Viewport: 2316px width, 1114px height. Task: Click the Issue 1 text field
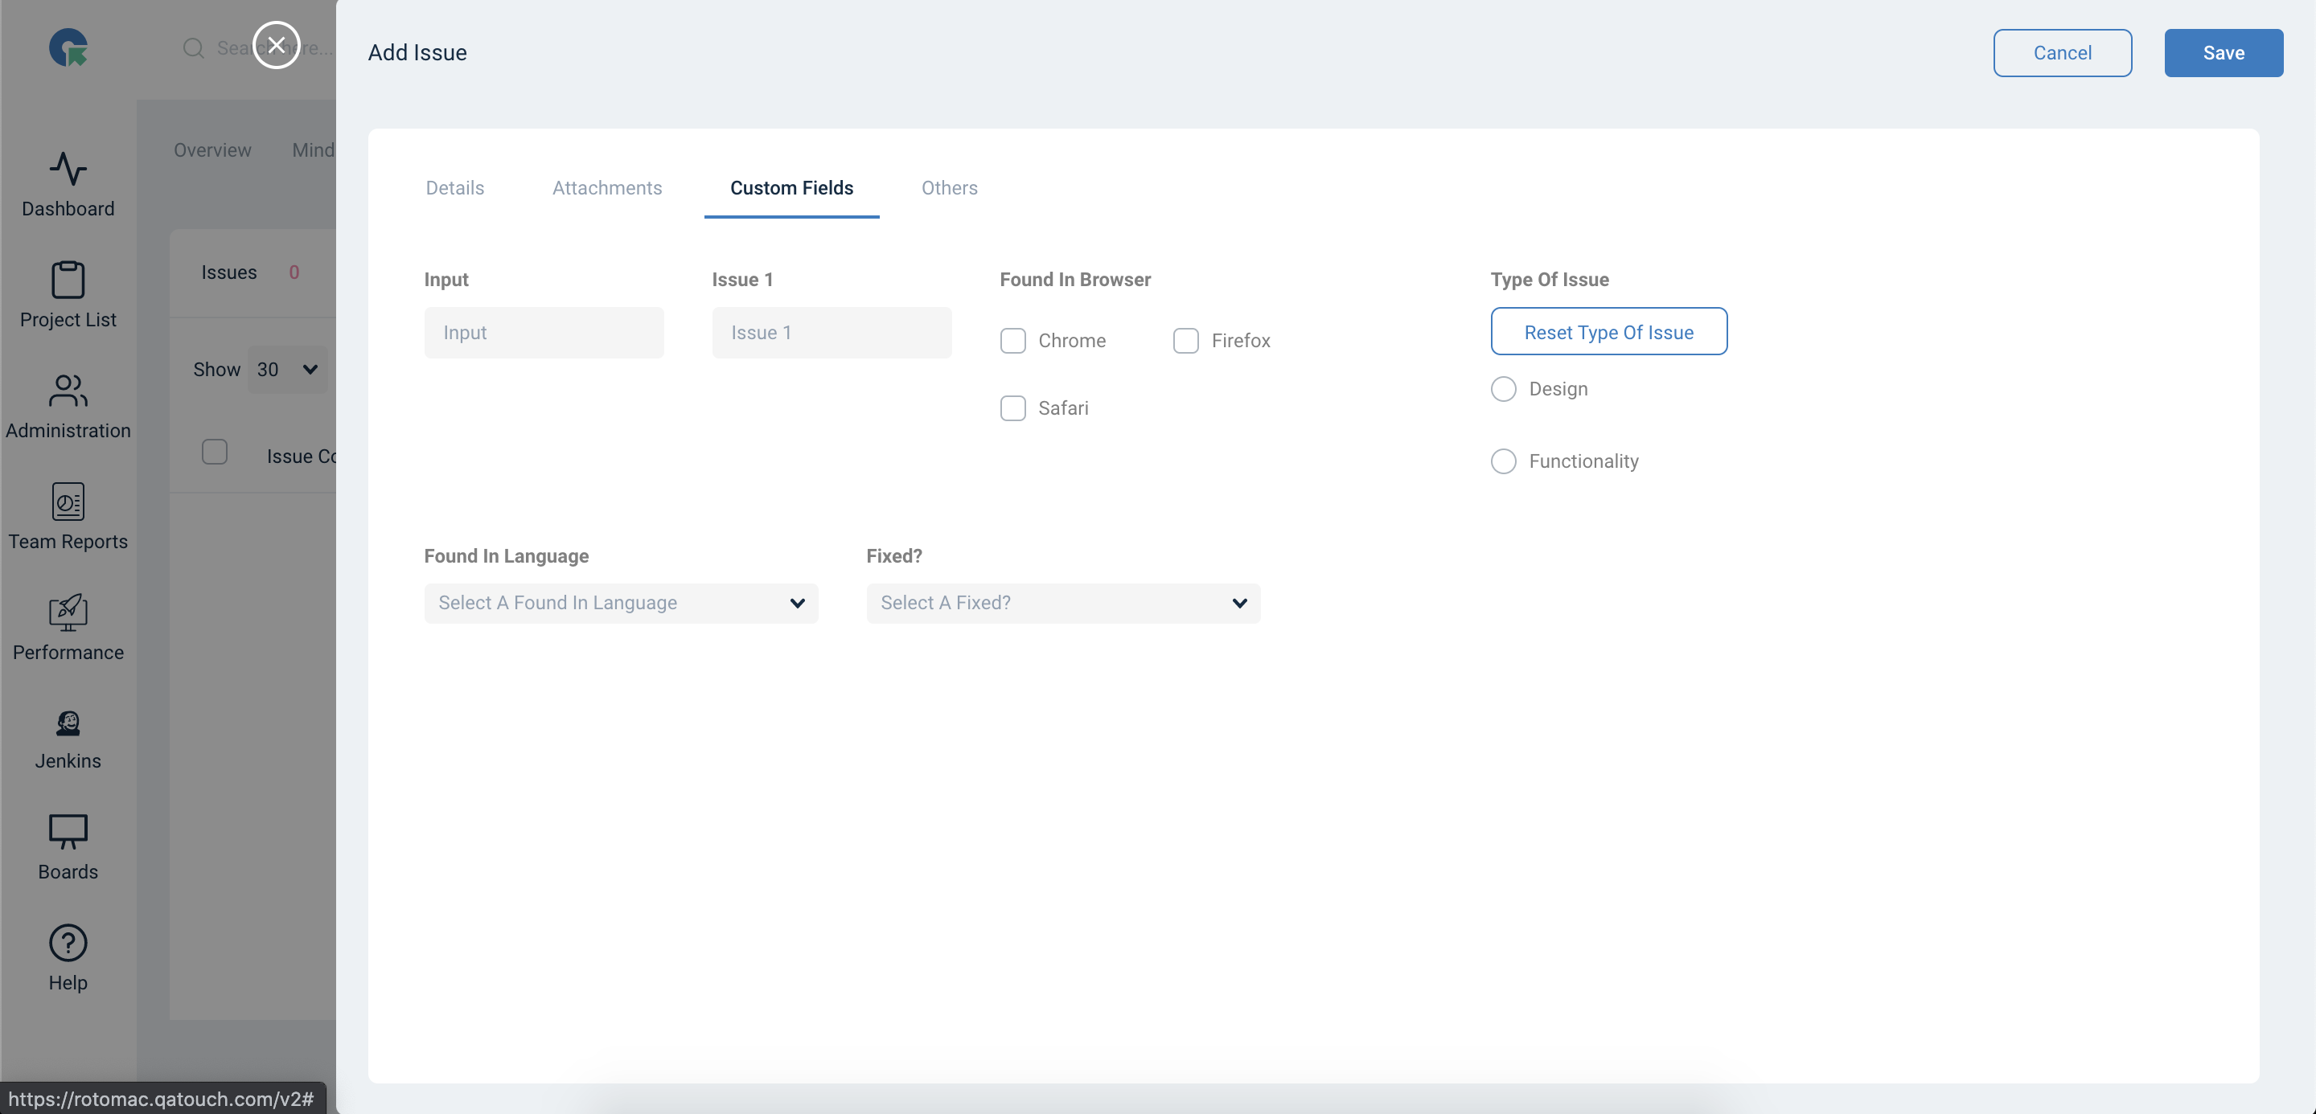click(832, 333)
